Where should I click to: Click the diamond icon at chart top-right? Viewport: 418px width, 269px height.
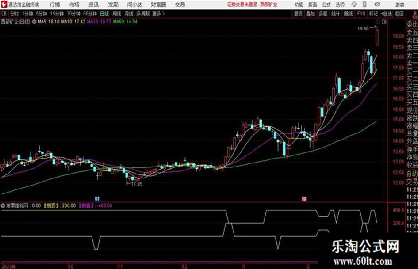click(377, 22)
